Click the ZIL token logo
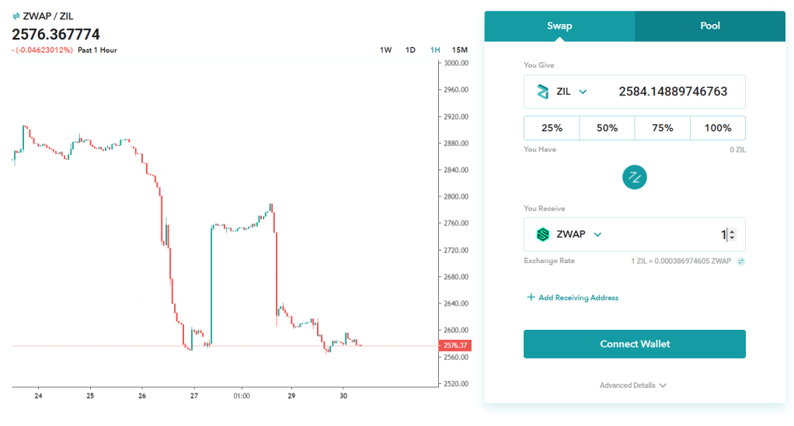 tap(543, 92)
